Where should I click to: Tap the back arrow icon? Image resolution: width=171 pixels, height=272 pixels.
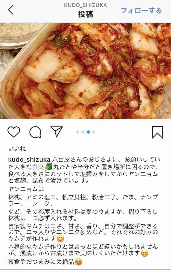click(11, 10)
